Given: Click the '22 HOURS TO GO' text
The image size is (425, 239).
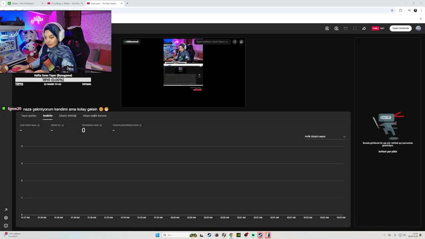Looking at the screenshot, I should 52,84.
